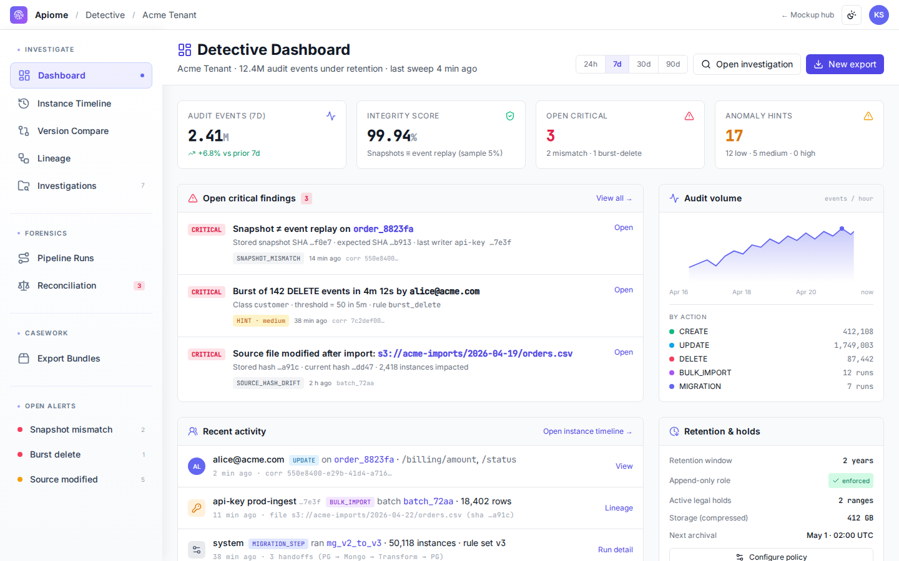Click Run detail link
The width and height of the screenshot is (899, 561).
tap(616, 550)
